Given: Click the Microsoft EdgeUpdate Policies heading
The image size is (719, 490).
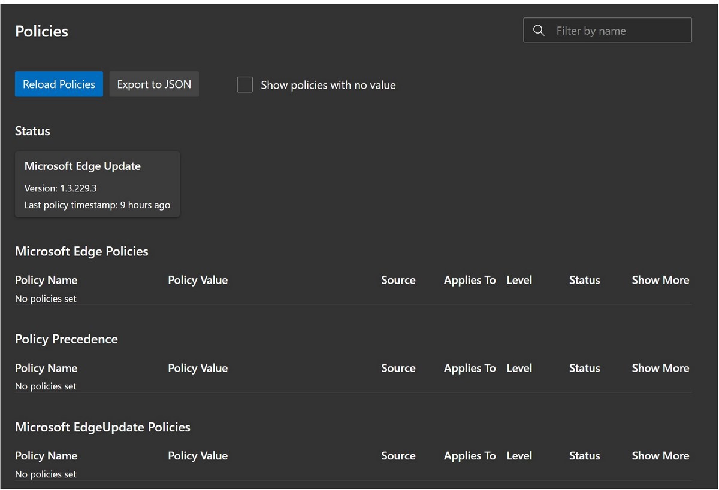Looking at the screenshot, I should 102,427.
